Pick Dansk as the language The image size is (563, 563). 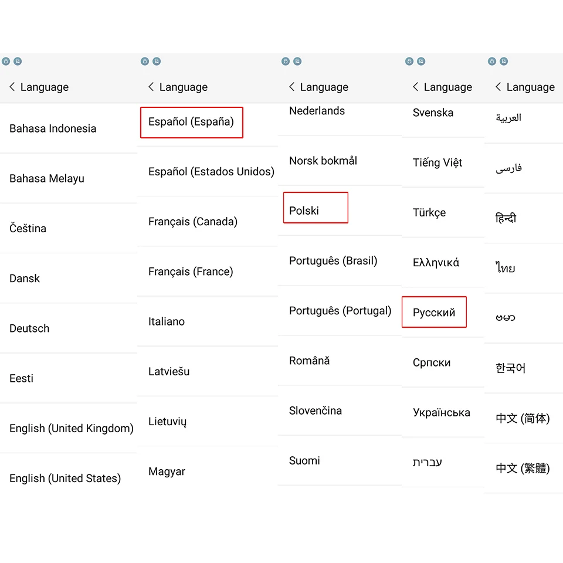click(x=69, y=278)
